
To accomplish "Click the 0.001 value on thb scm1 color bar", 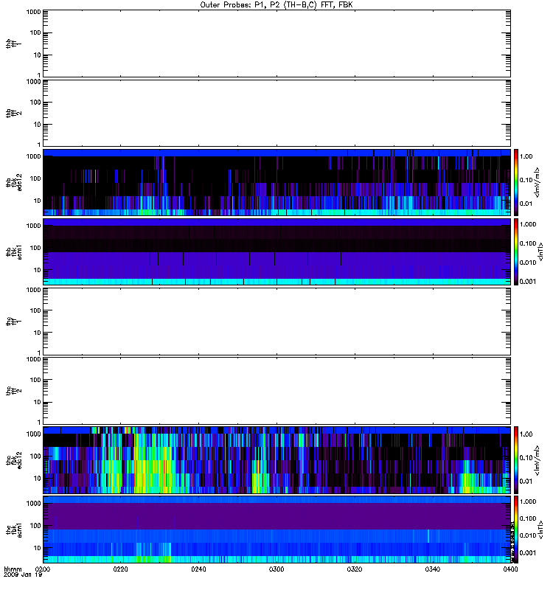I will (x=528, y=282).
